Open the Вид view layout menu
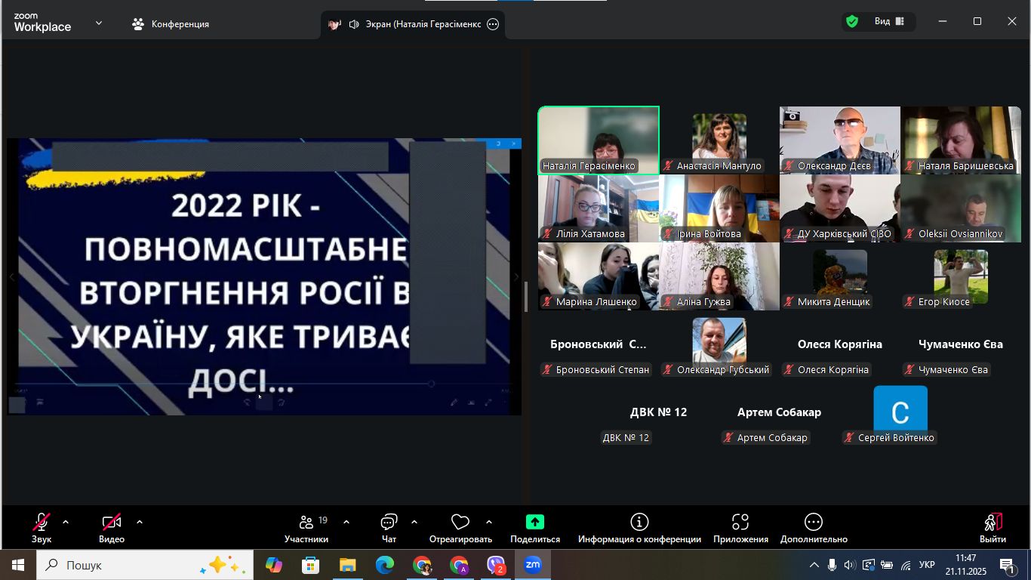 point(888,22)
